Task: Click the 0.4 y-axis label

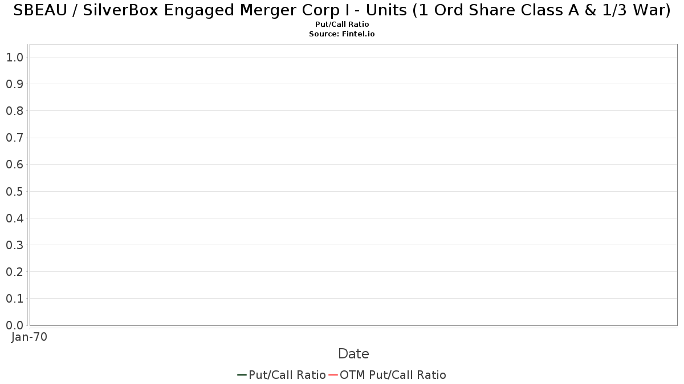Action: [x=14, y=218]
